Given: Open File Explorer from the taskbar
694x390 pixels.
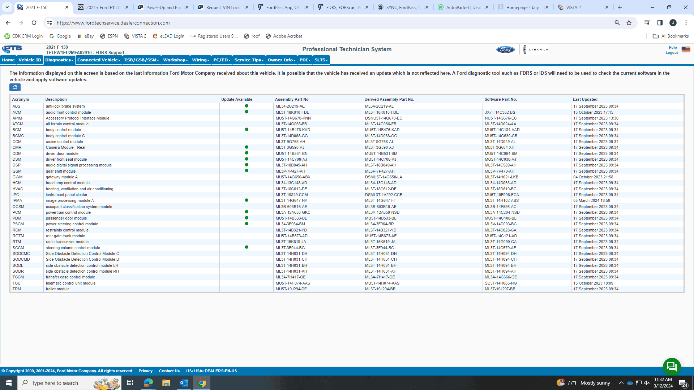Looking at the screenshot, I should [x=166, y=382].
